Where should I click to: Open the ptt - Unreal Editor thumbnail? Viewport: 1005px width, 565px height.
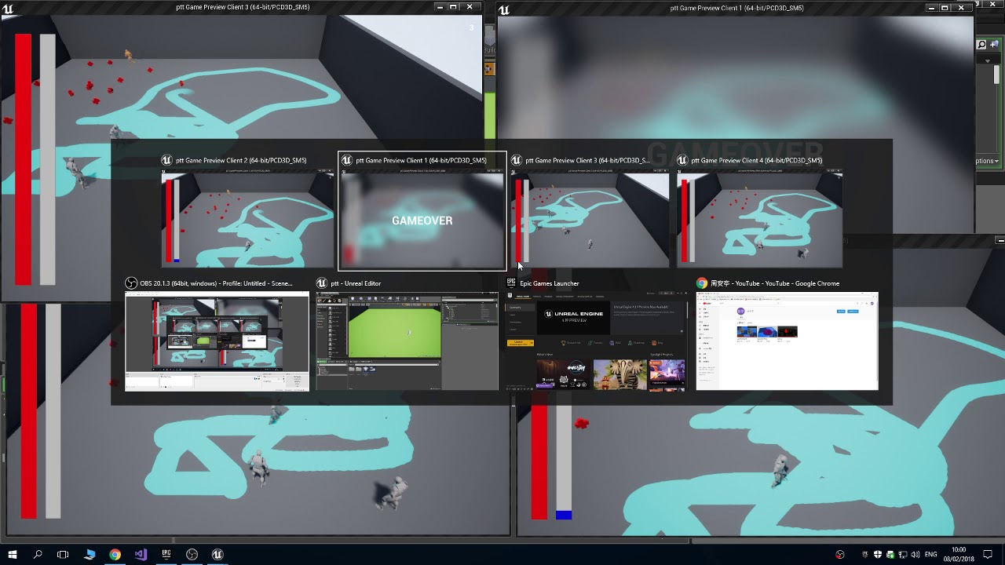pyautogui.click(x=407, y=341)
